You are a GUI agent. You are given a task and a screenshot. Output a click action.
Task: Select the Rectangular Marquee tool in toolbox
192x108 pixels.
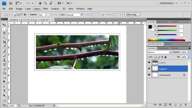pyautogui.click(x=4, y=29)
